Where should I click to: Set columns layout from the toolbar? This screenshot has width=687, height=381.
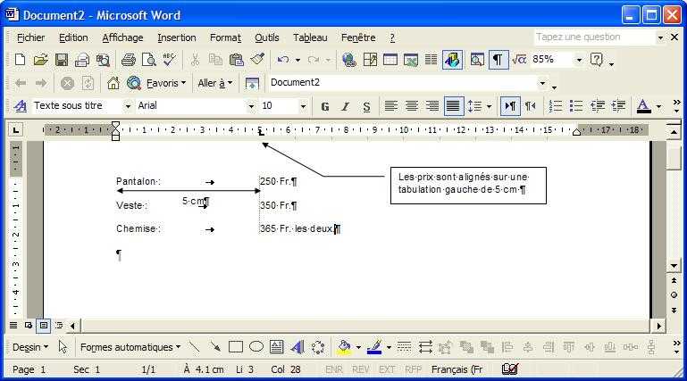pyautogui.click(x=431, y=60)
